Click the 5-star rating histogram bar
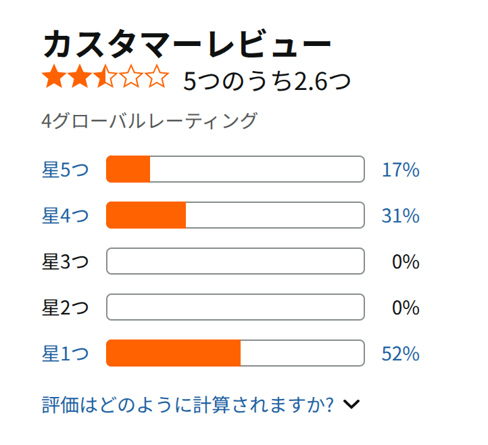The width and height of the screenshot is (488, 445). click(235, 169)
